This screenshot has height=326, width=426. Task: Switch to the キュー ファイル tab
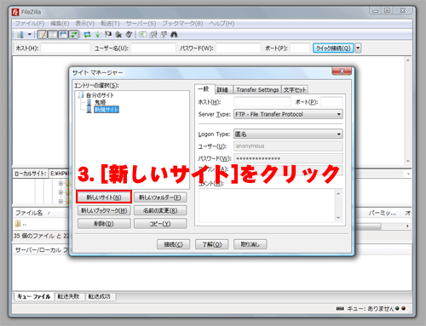coord(34,296)
